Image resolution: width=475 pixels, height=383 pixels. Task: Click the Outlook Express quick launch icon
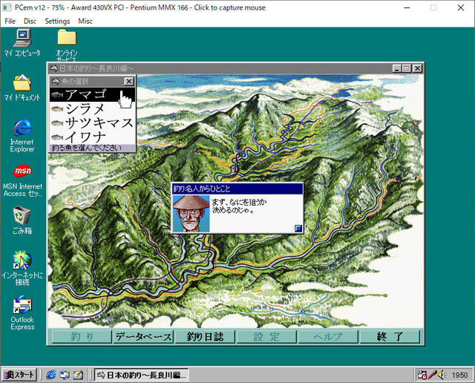click(x=65, y=375)
